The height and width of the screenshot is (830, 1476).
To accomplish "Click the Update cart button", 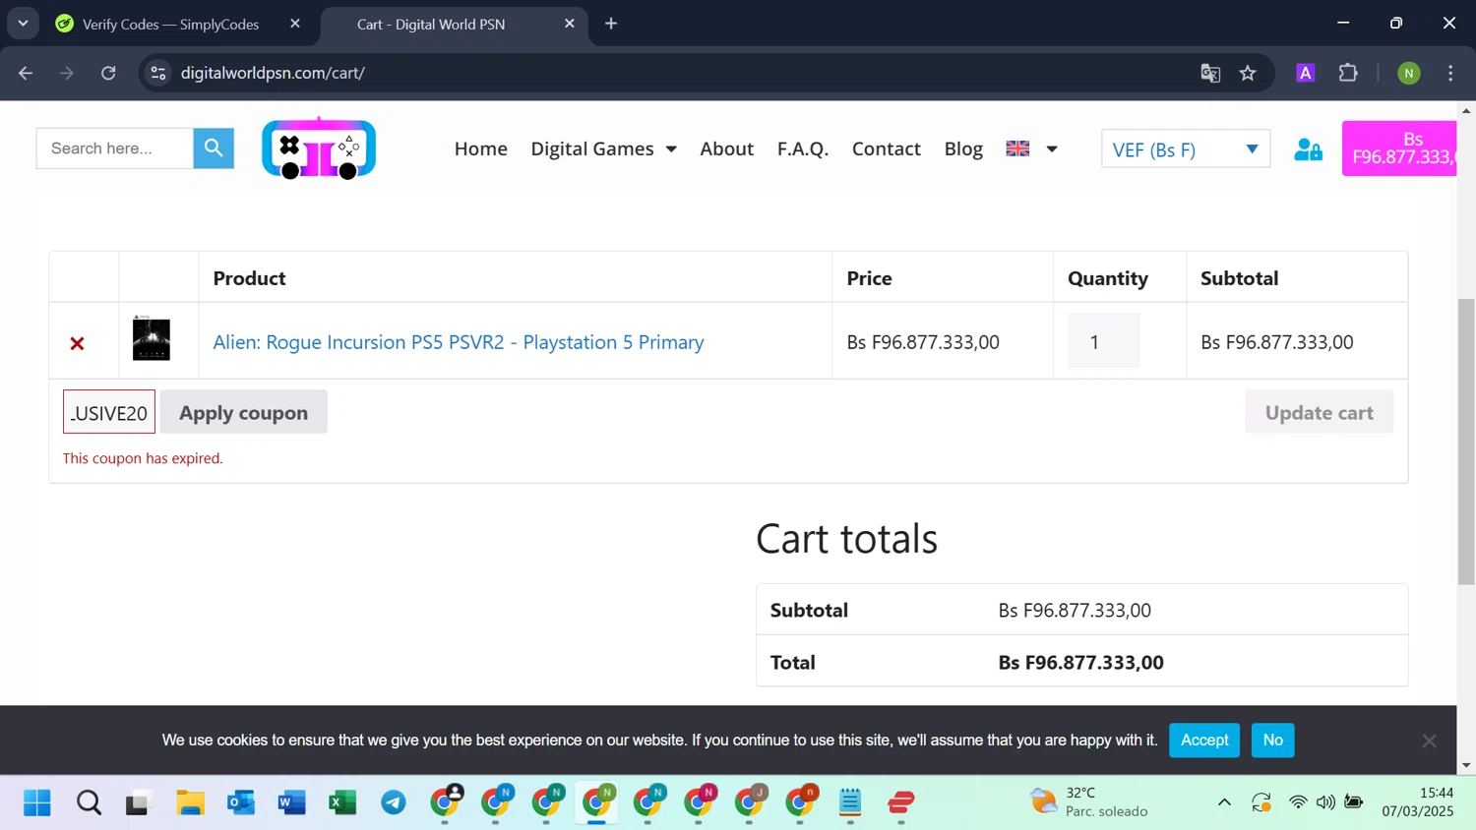I will coord(1319,412).
